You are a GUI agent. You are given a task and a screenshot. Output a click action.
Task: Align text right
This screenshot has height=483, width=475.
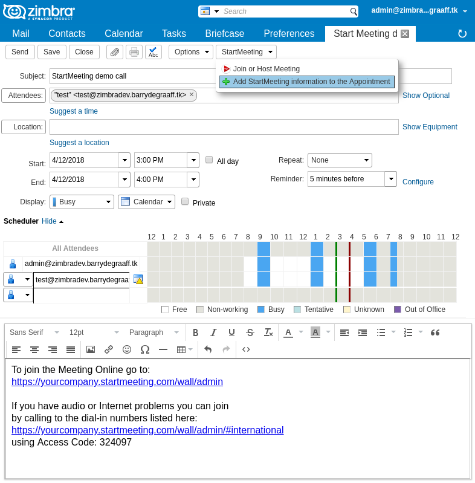tap(53, 349)
